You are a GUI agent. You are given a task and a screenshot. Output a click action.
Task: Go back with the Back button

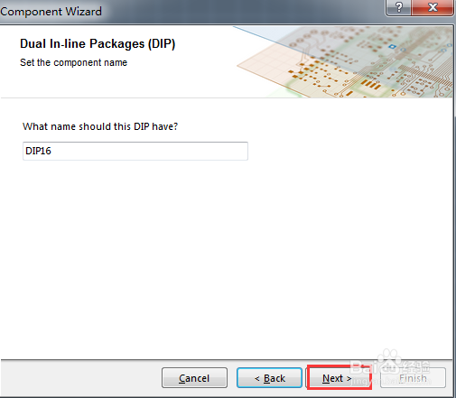pyautogui.click(x=269, y=378)
